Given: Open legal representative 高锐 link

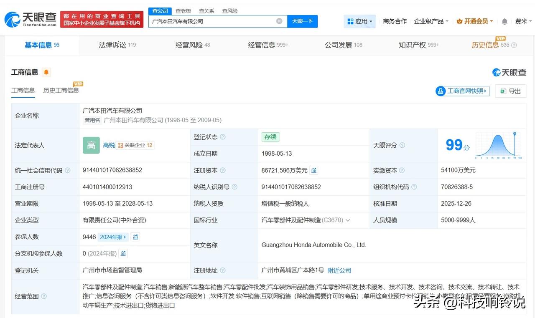Looking at the screenshot, I should (x=109, y=145).
